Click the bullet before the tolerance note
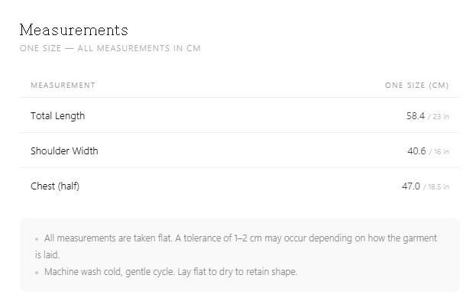The width and height of the screenshot is (476, 301). tap(37, 239)
